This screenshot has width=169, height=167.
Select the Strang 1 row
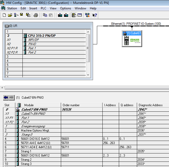[x=86, y=151]
